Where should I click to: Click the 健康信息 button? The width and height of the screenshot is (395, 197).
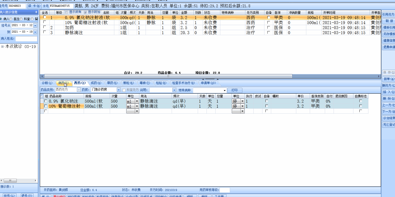pos(389,40)
